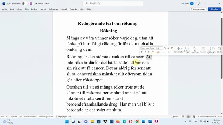Toggle bold (F) in mini toolbar
The height and width of the screenshot is (125, 223).
(x=142, y=52)
